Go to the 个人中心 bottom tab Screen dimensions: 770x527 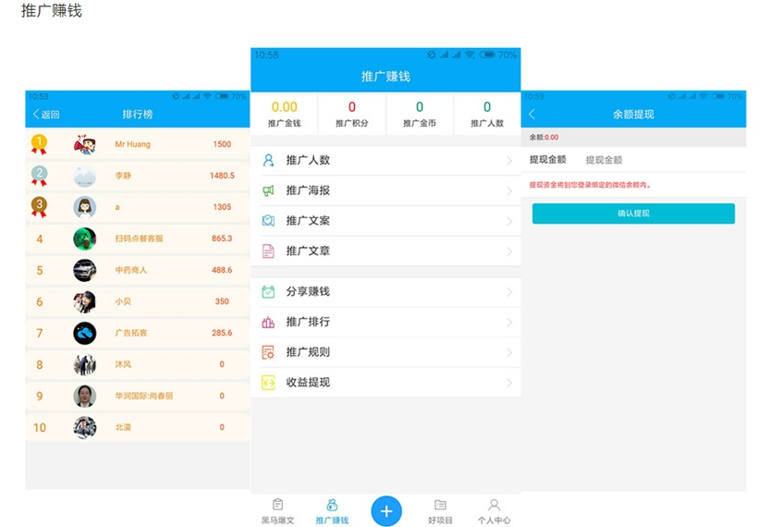pyautogui.click(x=494, y=511)
